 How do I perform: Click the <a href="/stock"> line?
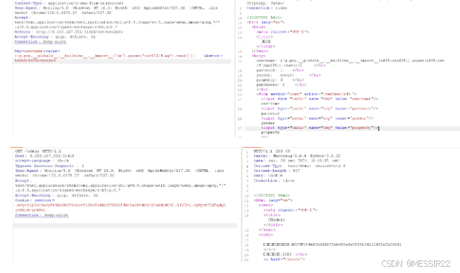(284, 259)
